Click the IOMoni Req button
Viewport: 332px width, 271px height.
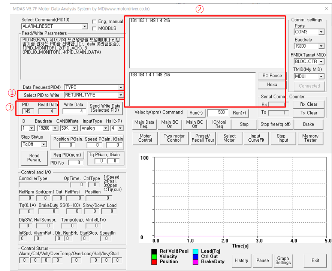click(x=219, y=124)
